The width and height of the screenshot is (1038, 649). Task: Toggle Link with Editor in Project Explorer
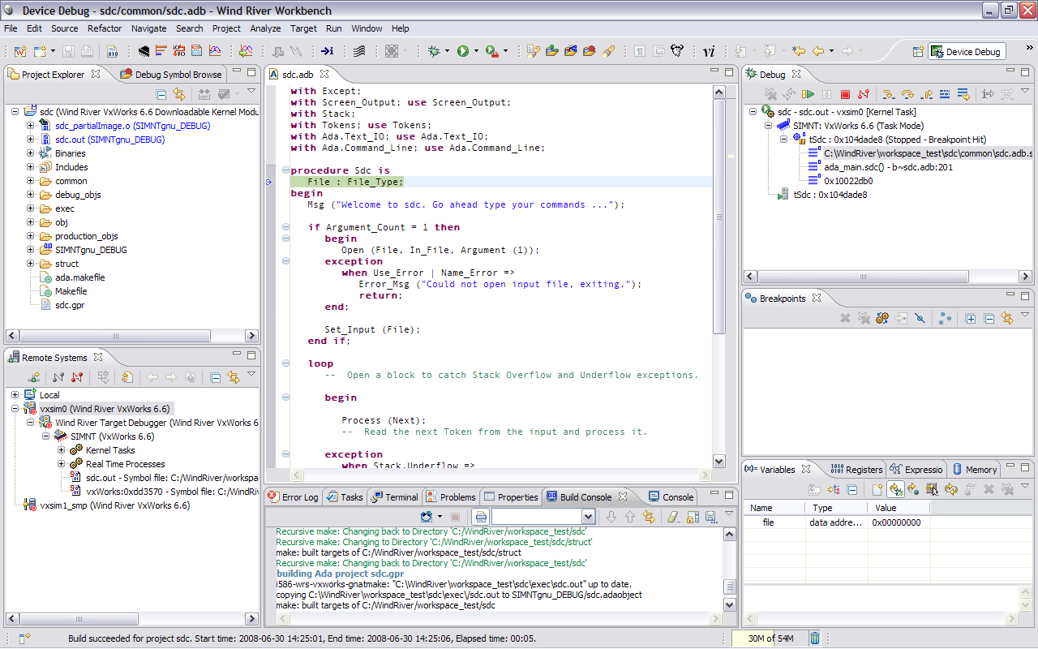click(x=178, y=95)
